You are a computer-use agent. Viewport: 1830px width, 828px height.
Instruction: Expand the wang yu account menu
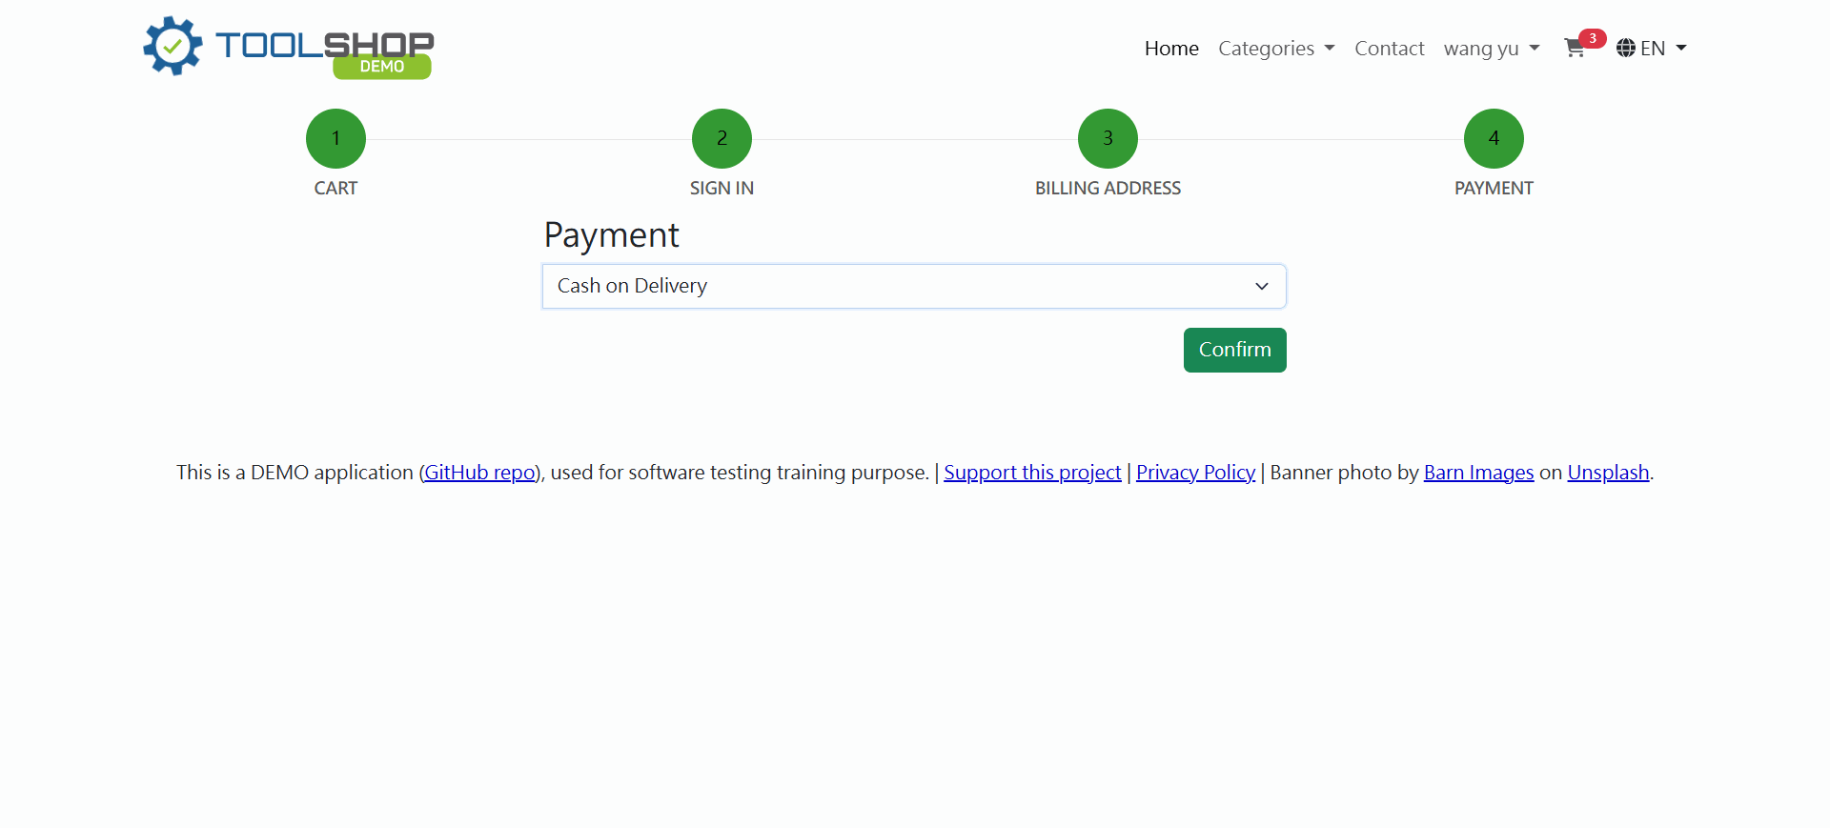click(1491, 49)
